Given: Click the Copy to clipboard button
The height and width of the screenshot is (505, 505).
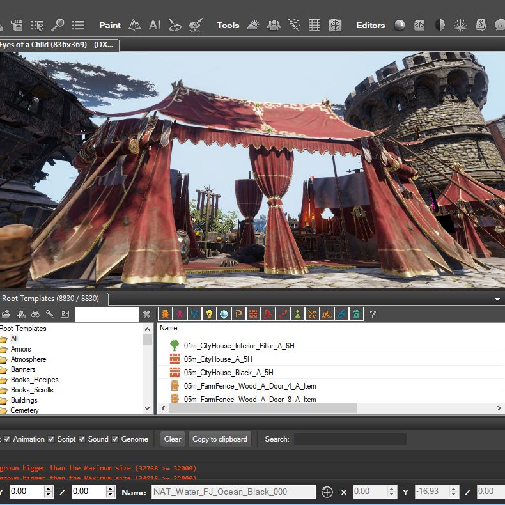Looking at the screenshot, I should click(x=219, y=439).
